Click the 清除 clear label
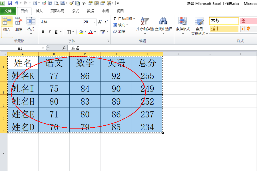The width and height of the screenshot is (257, 171). click(x=122, y=31)
